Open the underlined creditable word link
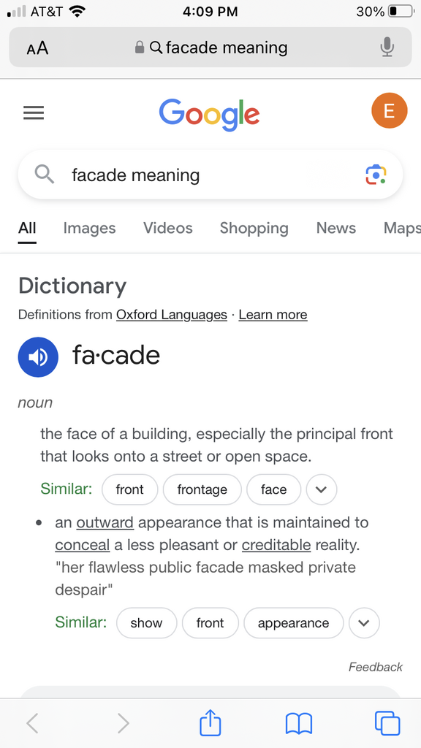Screen dimensions: 421x748 [x=276, y=545]
